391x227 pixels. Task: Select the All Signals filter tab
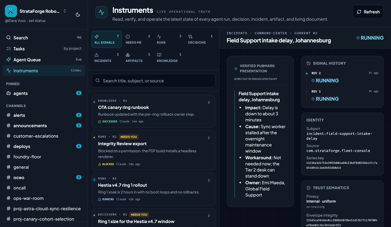click(x=107, y=39)
